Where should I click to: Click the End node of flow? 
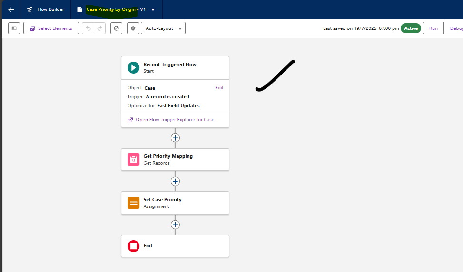pos(175,246)
